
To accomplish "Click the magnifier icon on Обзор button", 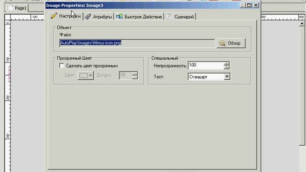I will pos(222,43).
